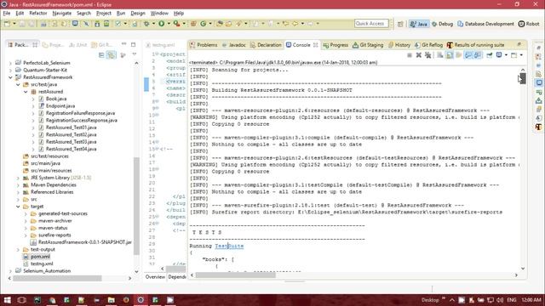Open the Window menu
This screenshot has width=545, height=306.
(159, 14)
